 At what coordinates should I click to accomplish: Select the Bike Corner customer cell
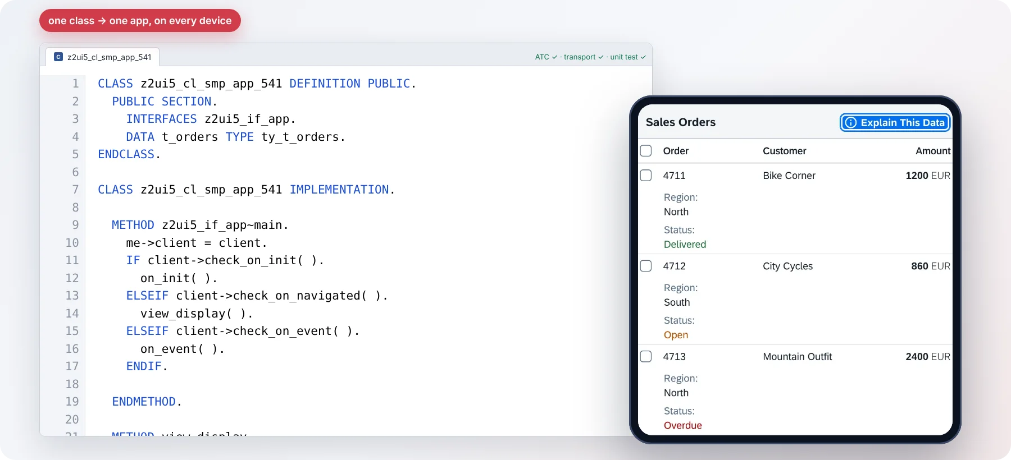(789, 176)
